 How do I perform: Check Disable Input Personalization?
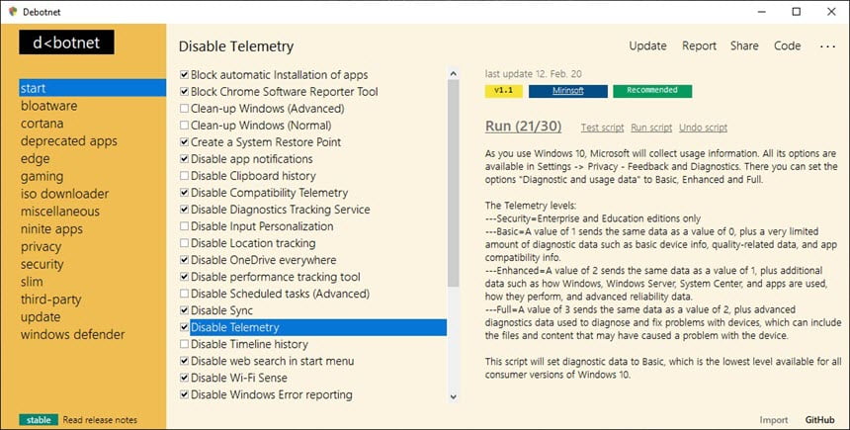[184, 226]
